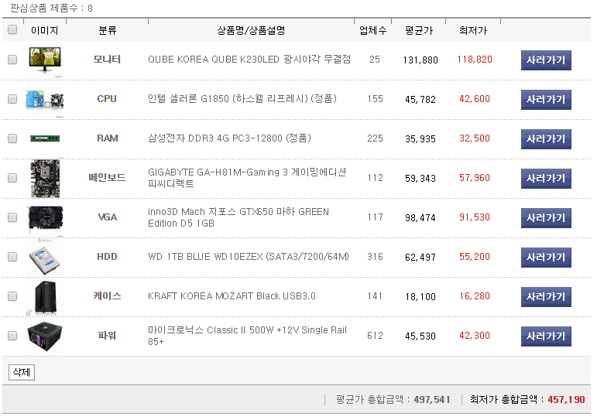Click the WD Blue hard drive thumbnail
The height and width of the screenshot is (420, 597).
pos(44,257)
